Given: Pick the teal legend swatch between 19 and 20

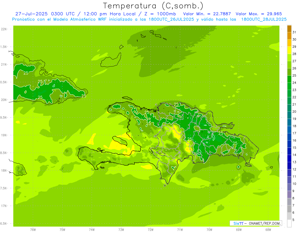Looking at the screenshot, I should point(289,115).
